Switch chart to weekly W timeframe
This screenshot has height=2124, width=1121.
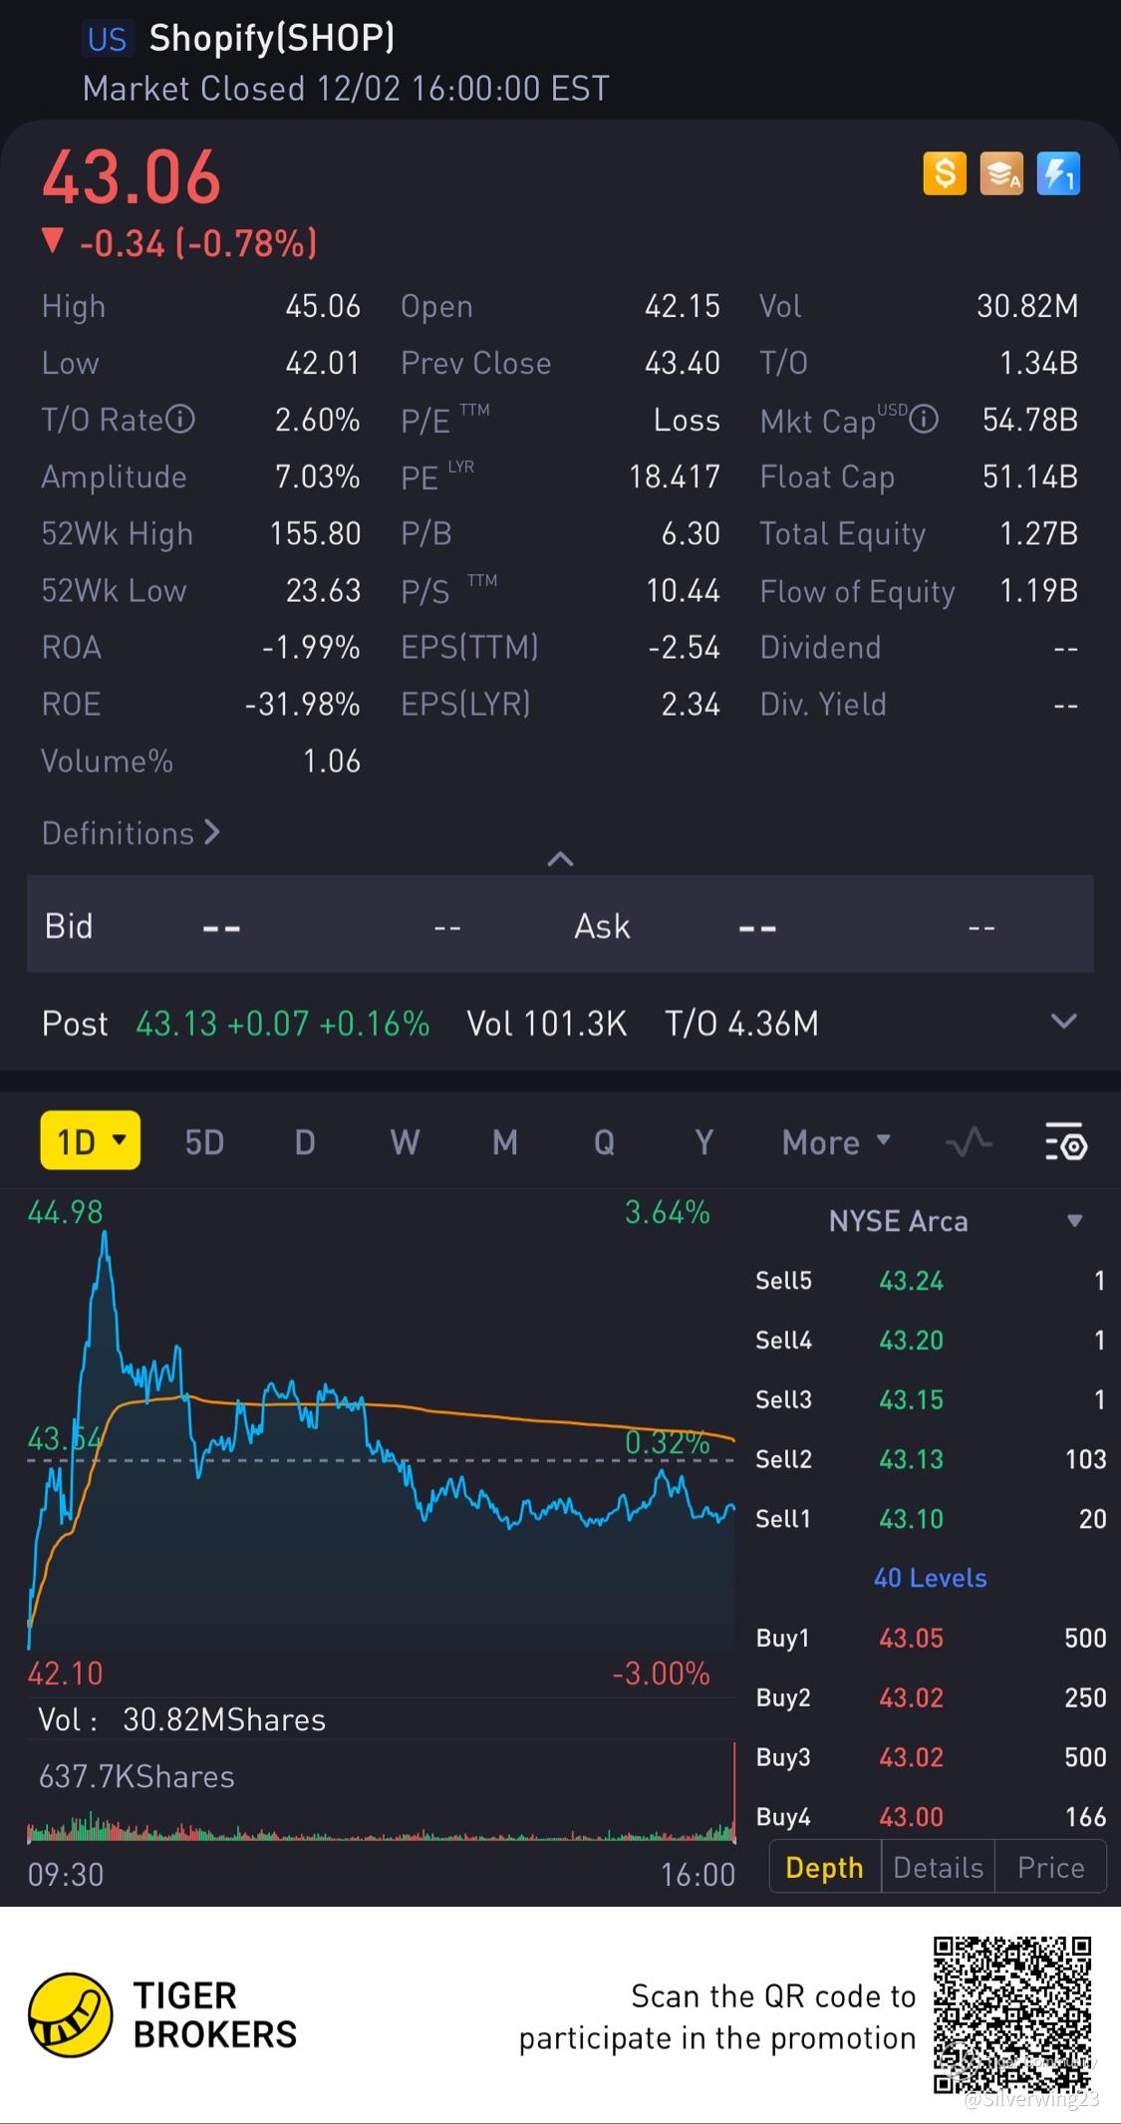[405, 1142]
